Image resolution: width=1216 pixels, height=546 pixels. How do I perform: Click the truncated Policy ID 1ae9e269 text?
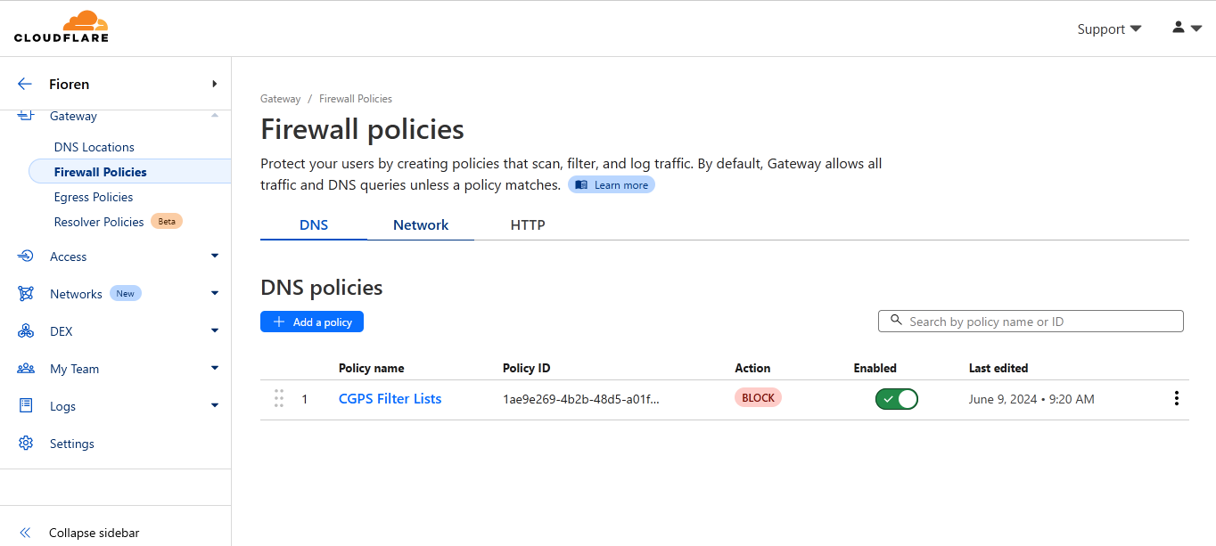(x=581, y=399)
